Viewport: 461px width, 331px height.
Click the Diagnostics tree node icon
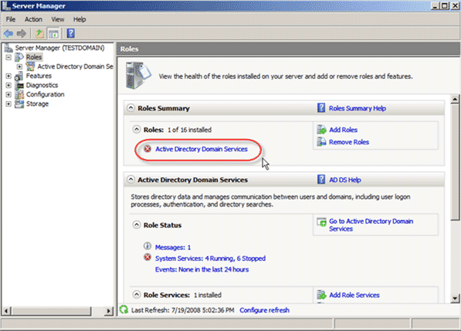(20, 85)
